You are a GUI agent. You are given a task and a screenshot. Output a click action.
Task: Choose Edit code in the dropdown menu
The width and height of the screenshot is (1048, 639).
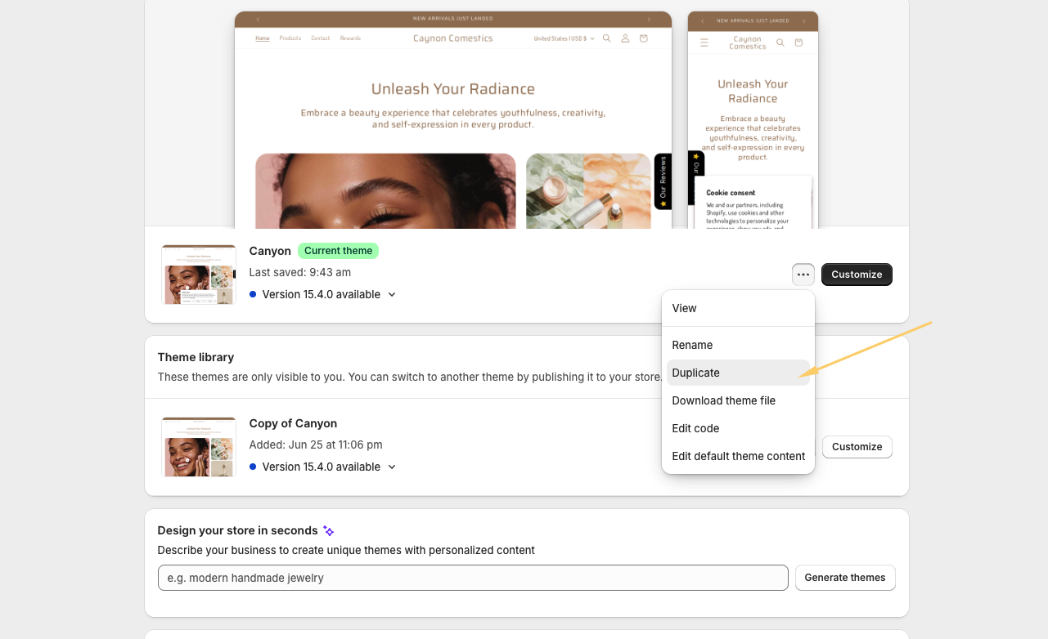click(x=695, y=428)
